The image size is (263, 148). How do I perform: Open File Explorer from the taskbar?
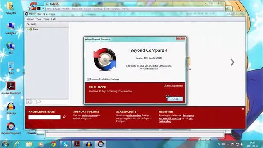[29, 144]
